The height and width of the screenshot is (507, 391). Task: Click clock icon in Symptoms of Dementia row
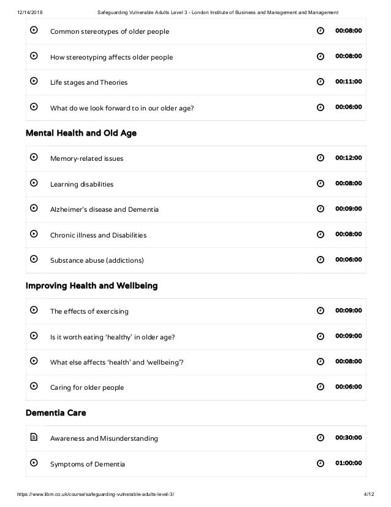click(320, 463)
